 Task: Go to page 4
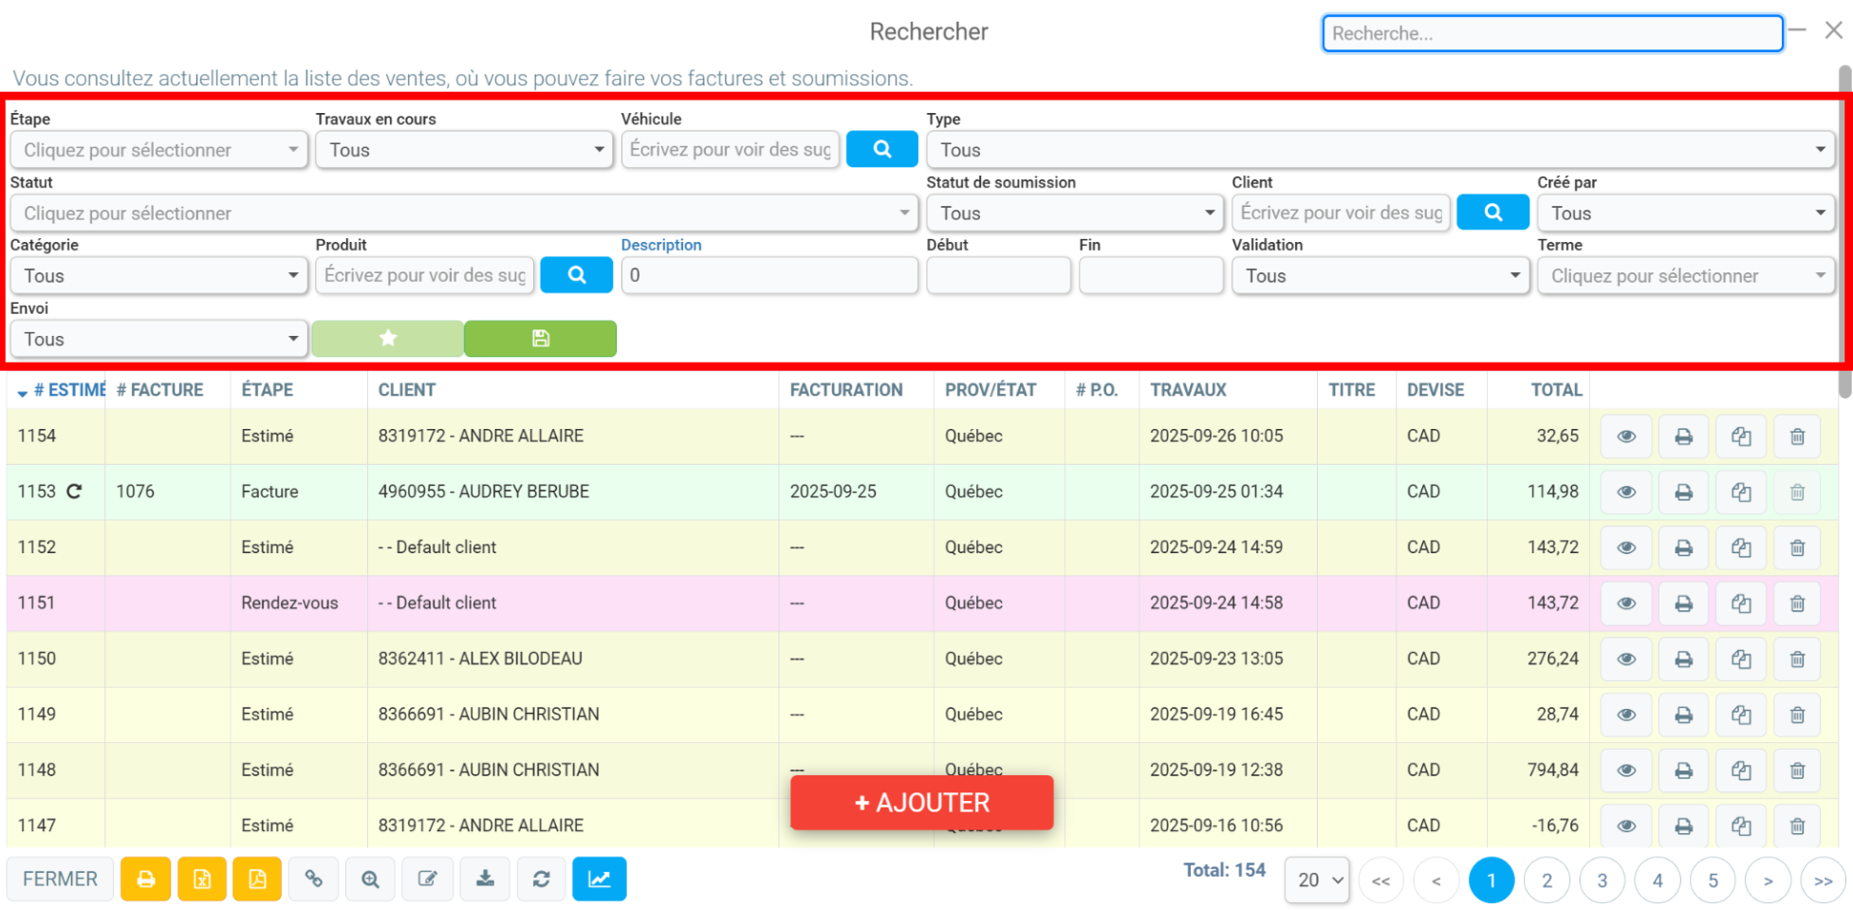tap(1658, 881)
